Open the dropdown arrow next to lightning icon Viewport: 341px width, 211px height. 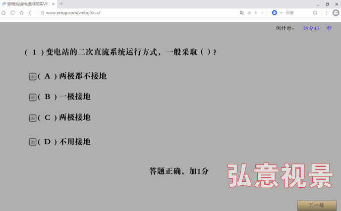point(262,12)
